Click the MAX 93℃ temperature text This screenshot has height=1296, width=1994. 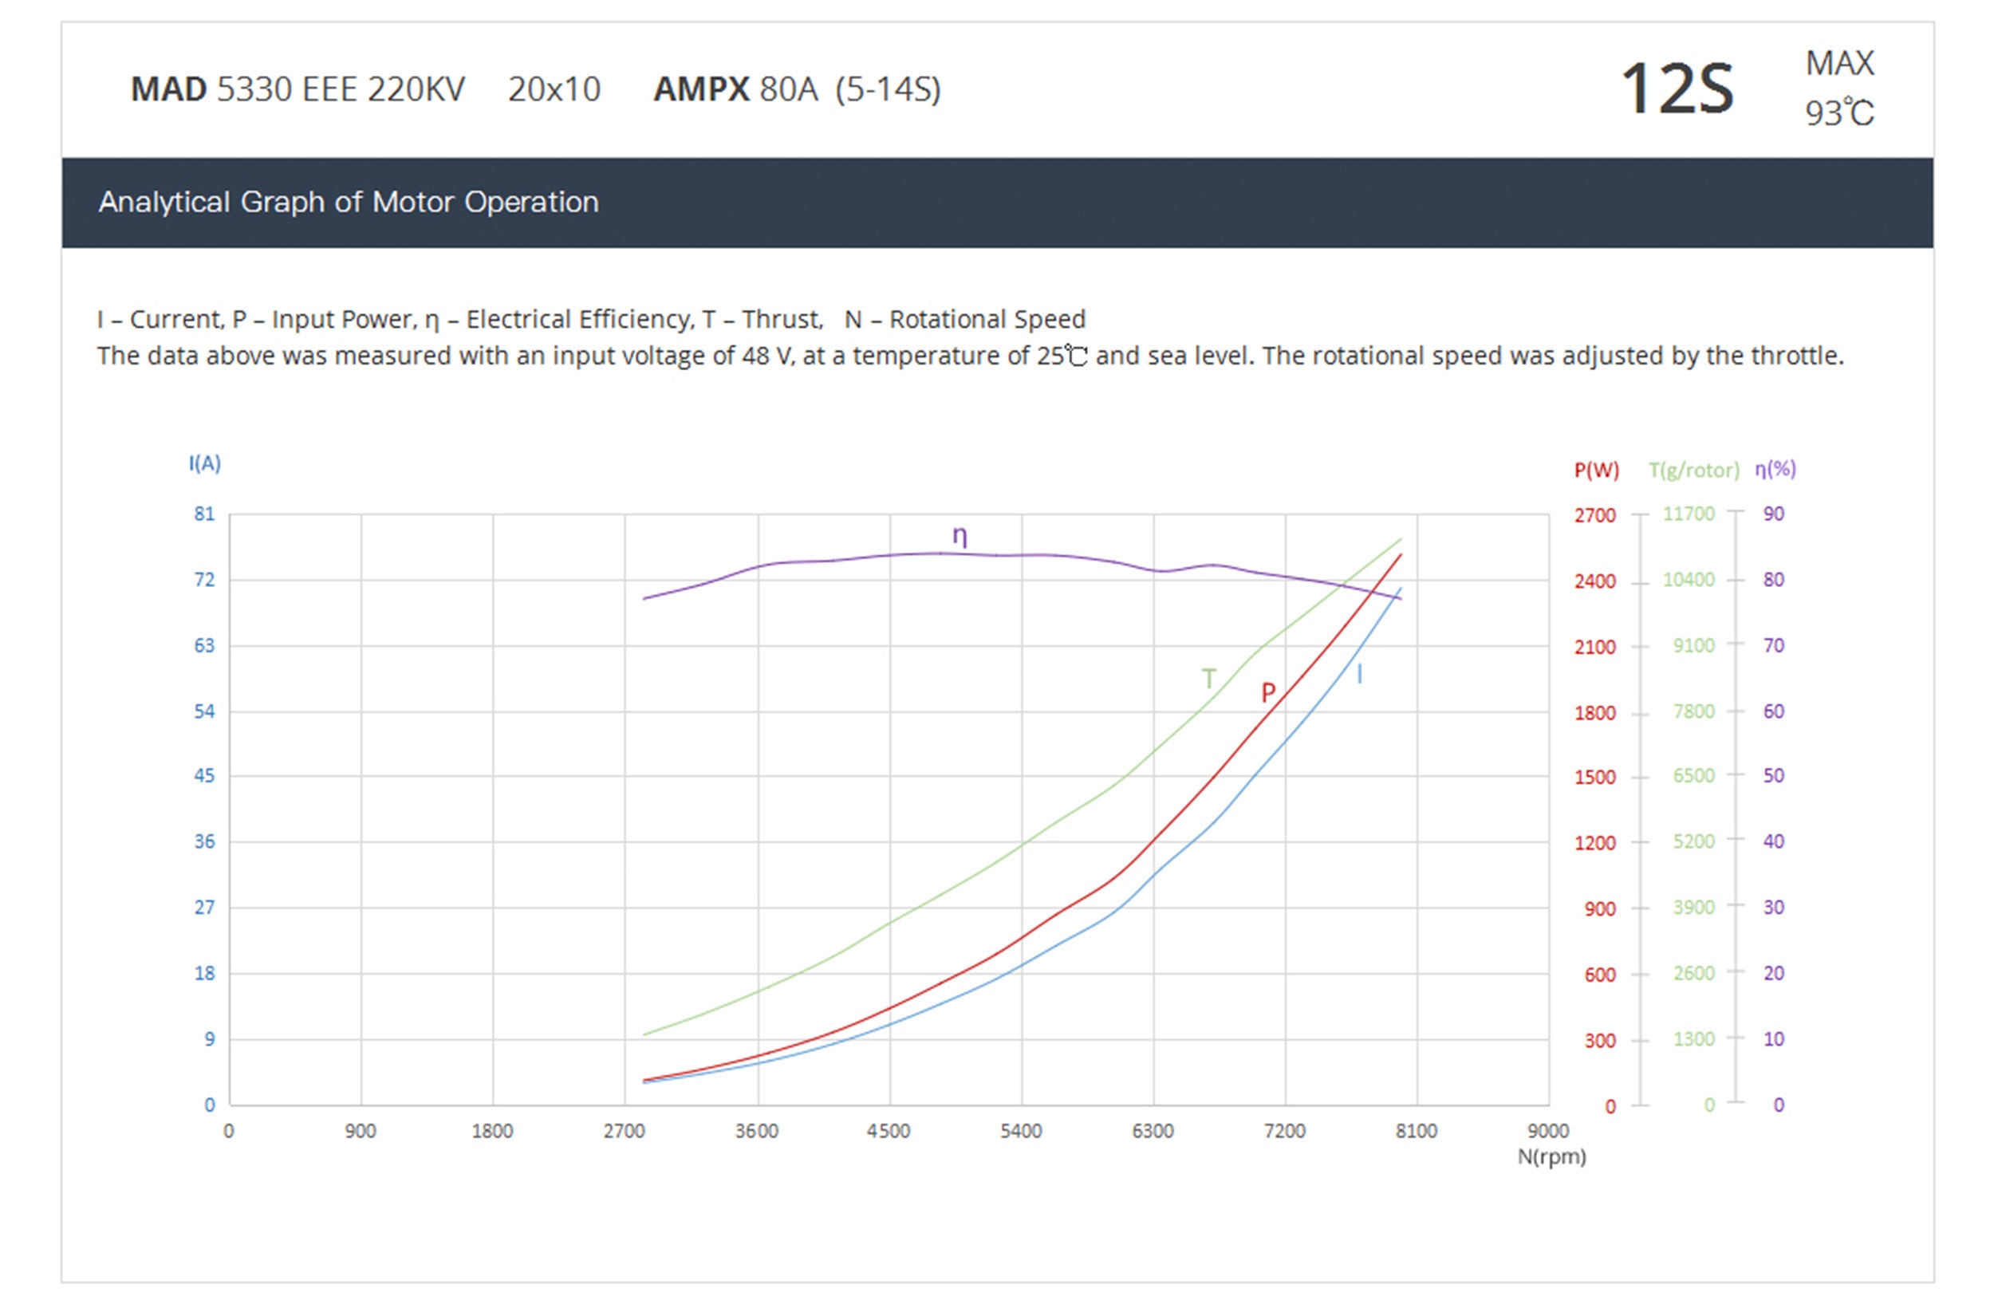coord(1839,89)
